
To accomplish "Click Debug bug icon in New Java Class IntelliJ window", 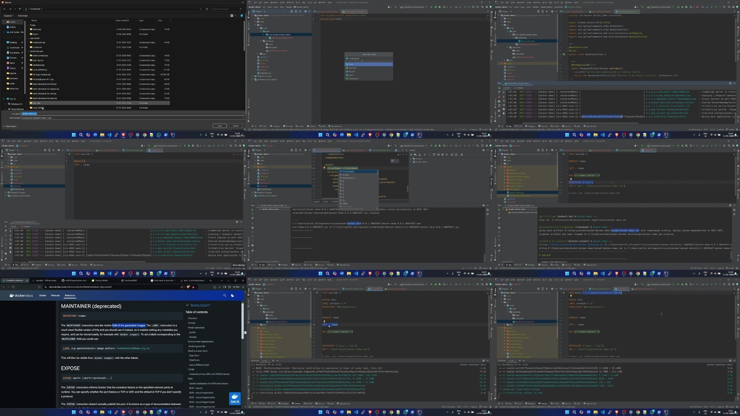I will point(435,7).
